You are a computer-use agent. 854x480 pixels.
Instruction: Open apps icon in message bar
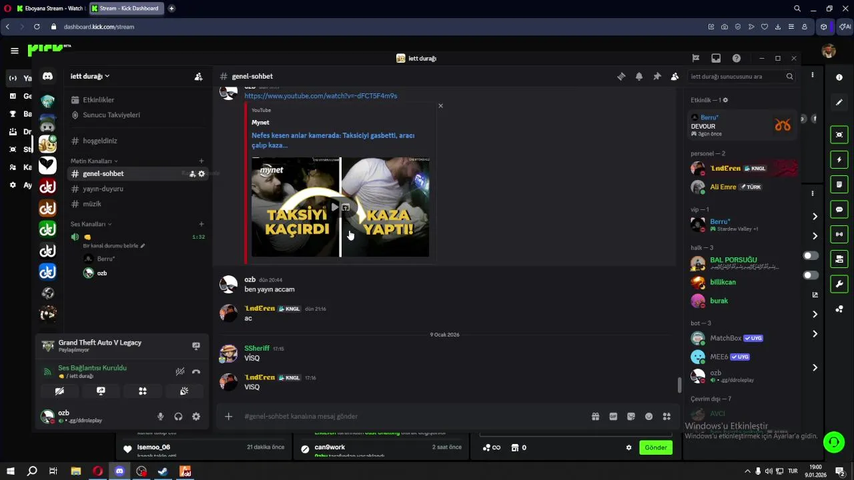(x=667, y=417)
